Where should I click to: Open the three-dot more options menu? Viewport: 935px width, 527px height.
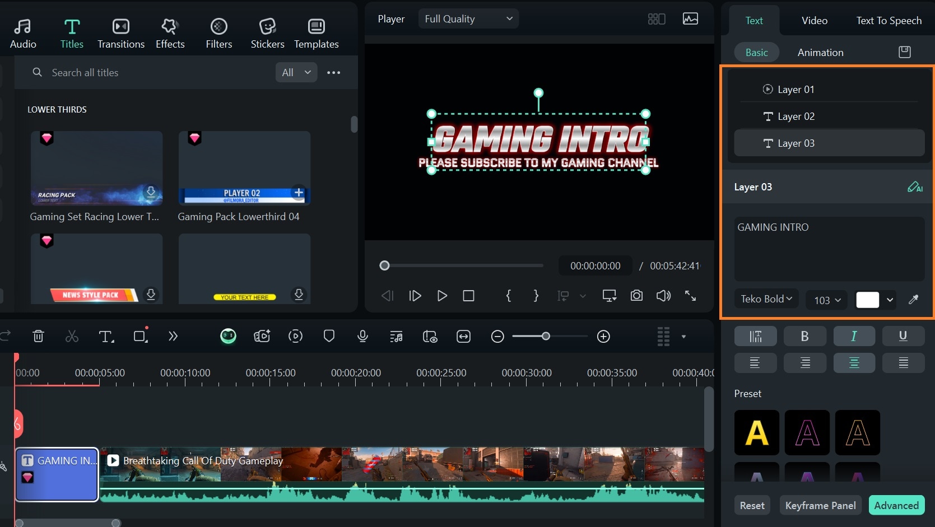pyautogui.click(x=334, y=72)
